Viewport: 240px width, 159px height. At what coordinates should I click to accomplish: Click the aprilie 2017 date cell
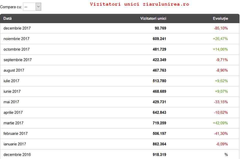point(13,112)
